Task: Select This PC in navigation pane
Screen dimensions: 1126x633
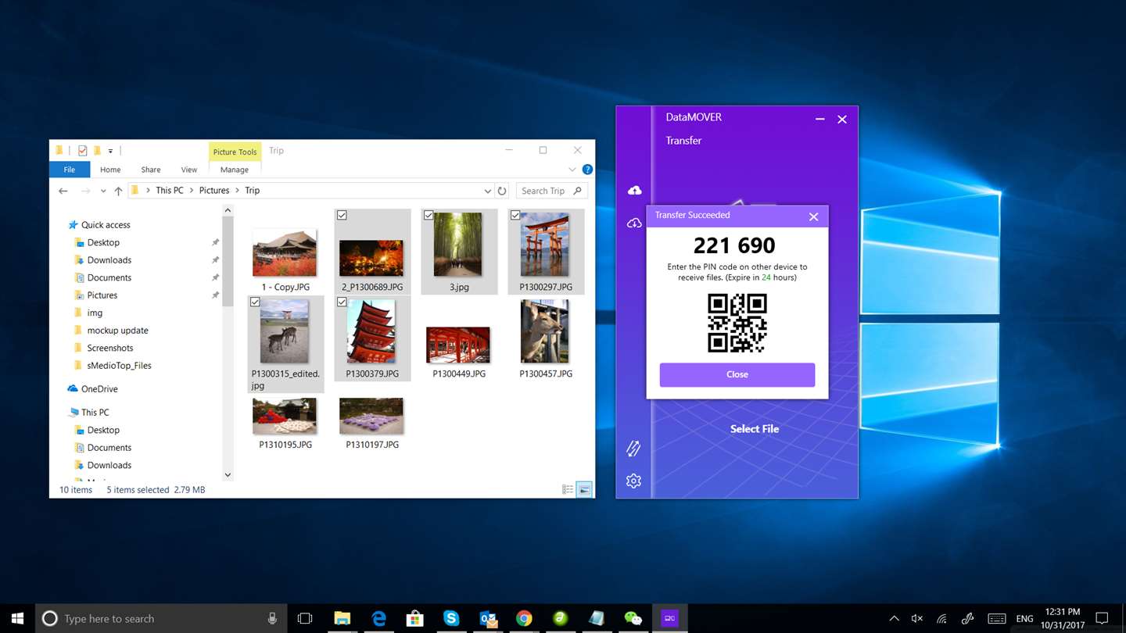Action: coord(95,413)
